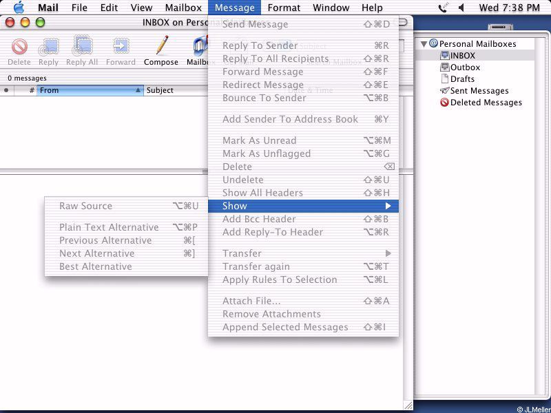551x413 pixels.
Task: Click the phone status icon in menu bar
Action: tap(443, 8)
